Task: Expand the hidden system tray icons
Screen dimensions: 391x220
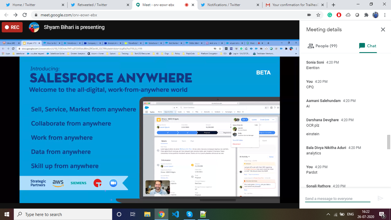Action: (x=328, y=214)
